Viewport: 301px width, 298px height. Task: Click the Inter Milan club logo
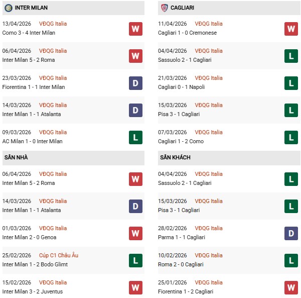point(9,8)
